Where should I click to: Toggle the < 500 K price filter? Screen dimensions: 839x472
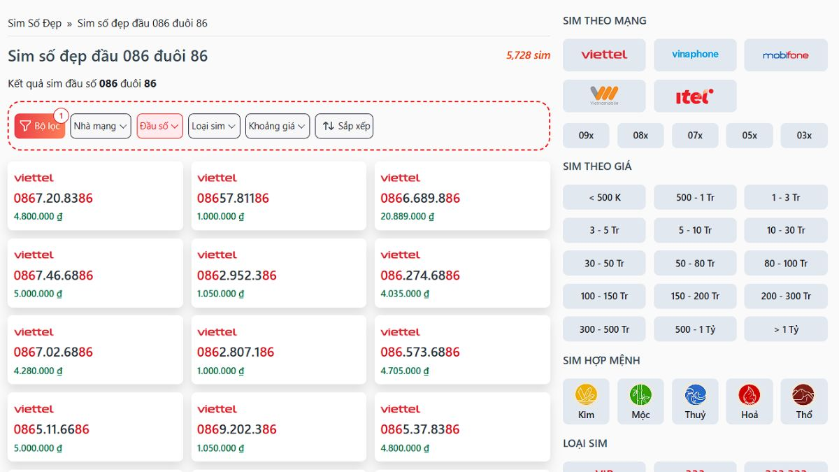pos(604,197)
